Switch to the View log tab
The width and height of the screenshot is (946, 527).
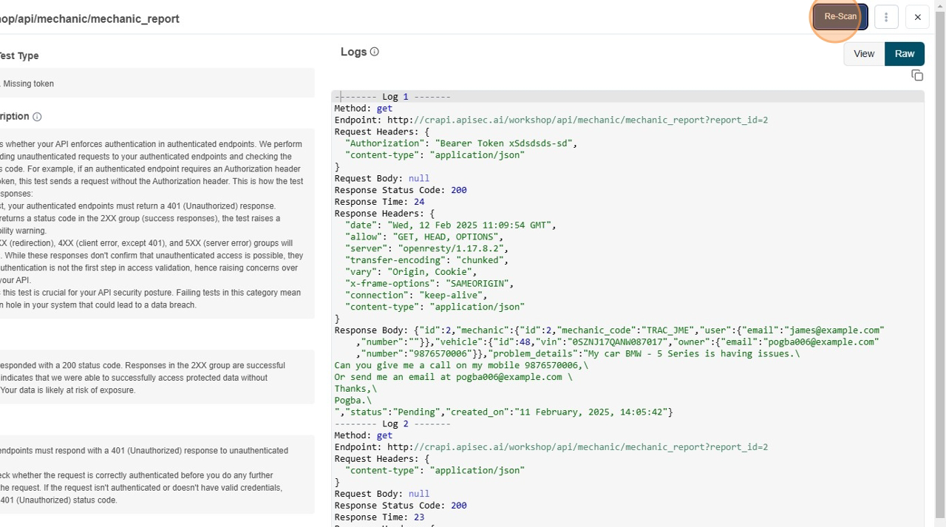[864, 53]
